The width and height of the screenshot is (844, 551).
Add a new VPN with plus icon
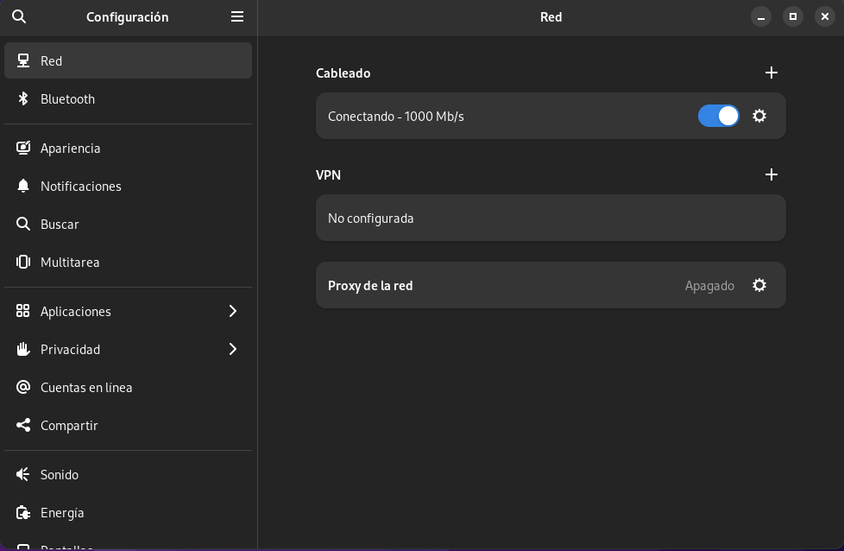(x=772, y=174)
